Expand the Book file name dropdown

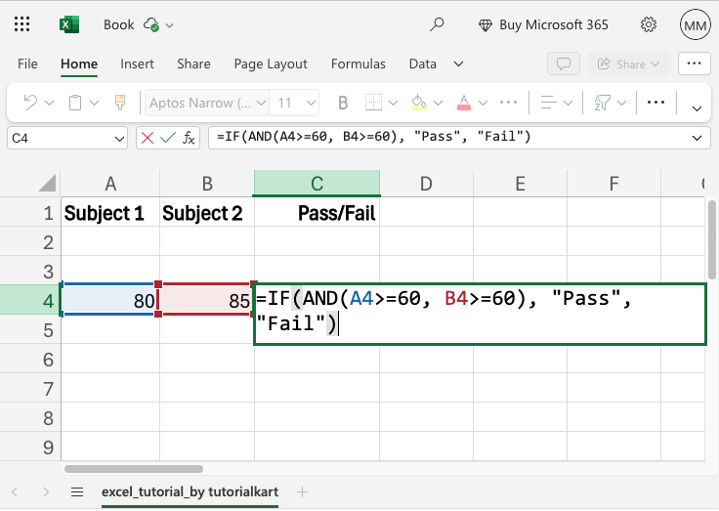pyautogui.click(x=170, y=25)
